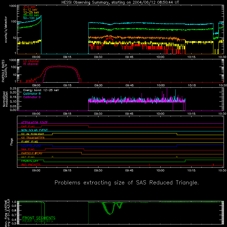This screenshot has height=227, width=227.
Task: Click the counts/s/detector axis label
Action: coord(6,30)
